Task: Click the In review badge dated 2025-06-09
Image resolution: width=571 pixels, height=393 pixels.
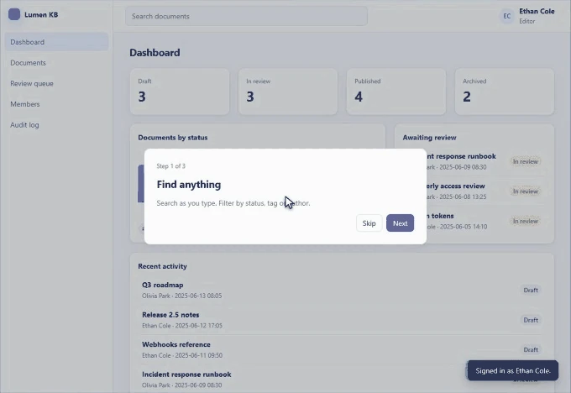Action: 525,161
